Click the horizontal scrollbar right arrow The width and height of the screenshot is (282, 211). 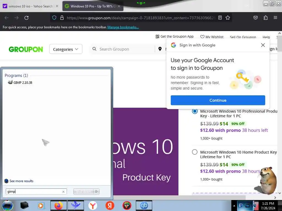click(x=275, y=198)
